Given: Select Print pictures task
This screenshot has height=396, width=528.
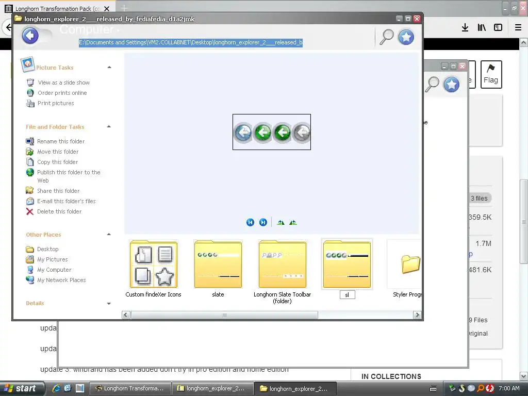Looking at the screenshot, I should pos(56,103).
